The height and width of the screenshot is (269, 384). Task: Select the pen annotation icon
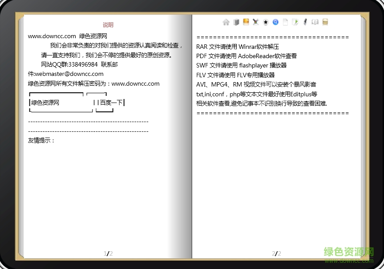coord(305,22)
